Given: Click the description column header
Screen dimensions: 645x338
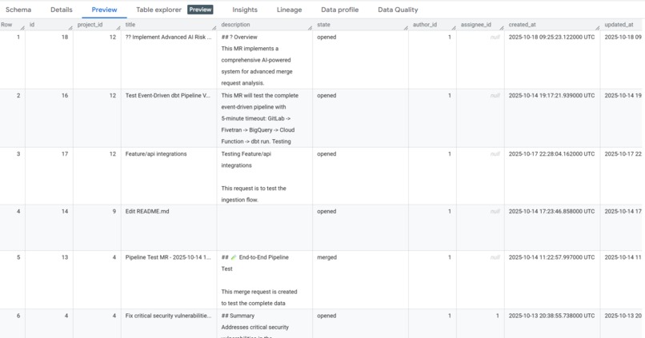Looking at the screenshot, I should coord(235,25).
